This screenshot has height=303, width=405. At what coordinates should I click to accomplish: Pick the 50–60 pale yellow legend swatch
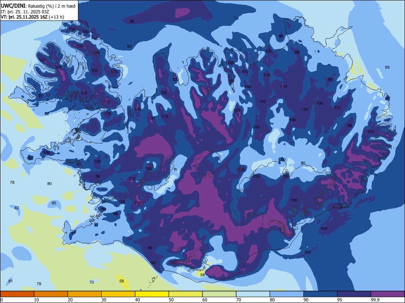click(x=185, y=294)
